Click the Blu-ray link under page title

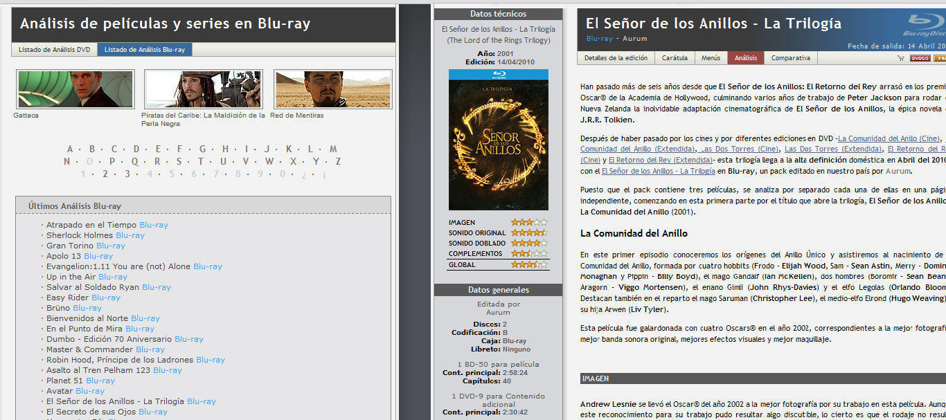click(x=600, y=39)
